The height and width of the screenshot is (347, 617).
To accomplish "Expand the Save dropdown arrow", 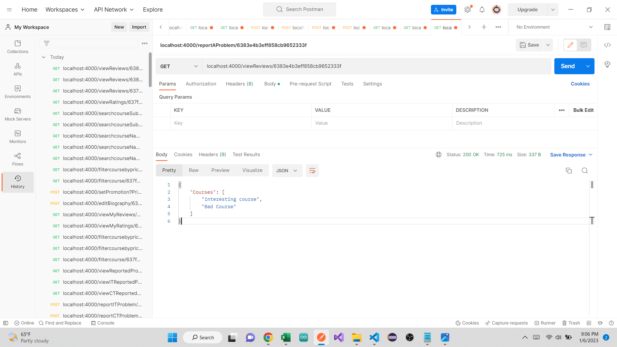I will click(x=548, y=45).
